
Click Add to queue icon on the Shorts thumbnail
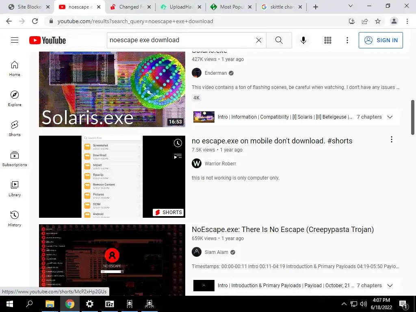tap(178, 156)
